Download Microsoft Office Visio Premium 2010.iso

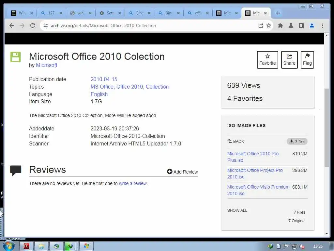tap(258, 190)
